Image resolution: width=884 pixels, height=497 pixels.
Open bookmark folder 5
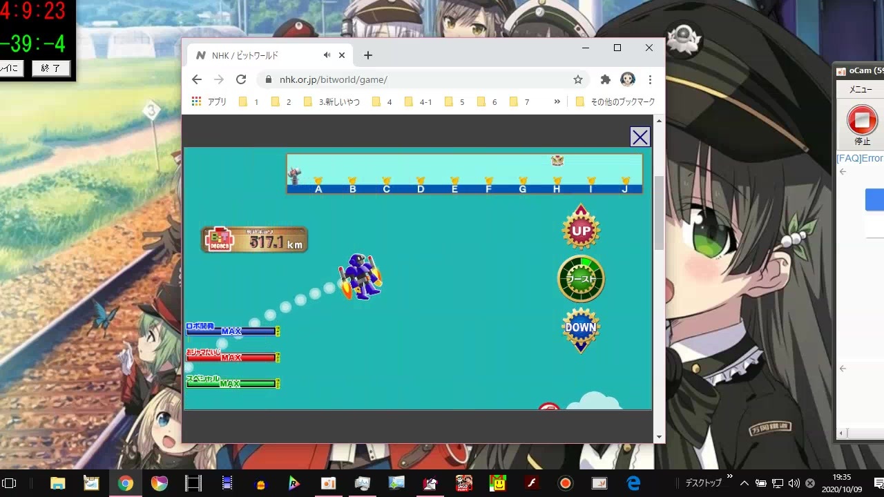[455, 101]
